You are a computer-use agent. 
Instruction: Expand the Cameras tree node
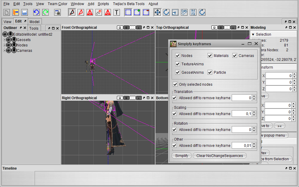tap(4, 50)
